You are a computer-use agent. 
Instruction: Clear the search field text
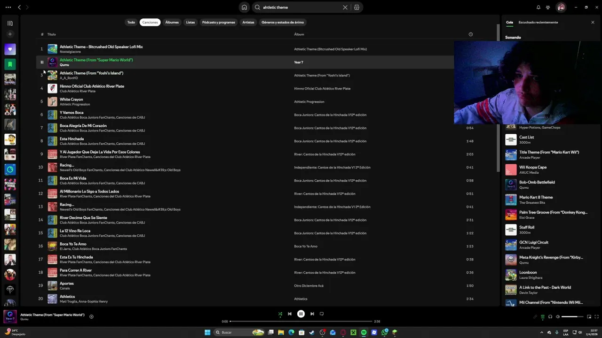coord(345,7)
